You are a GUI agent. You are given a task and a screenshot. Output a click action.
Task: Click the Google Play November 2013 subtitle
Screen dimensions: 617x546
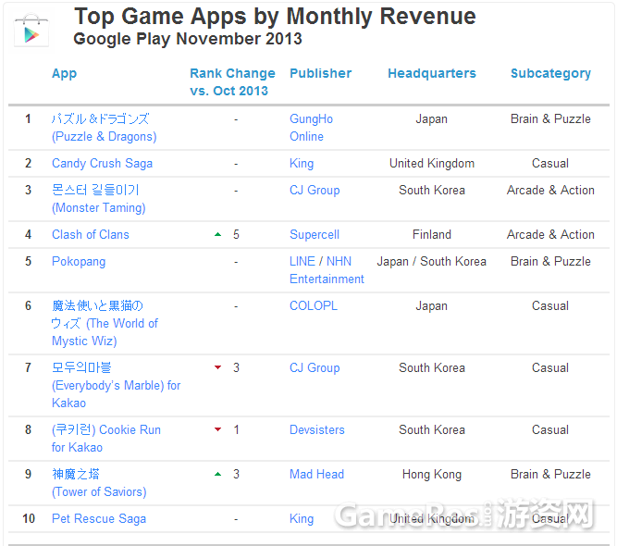pos(188,39)
